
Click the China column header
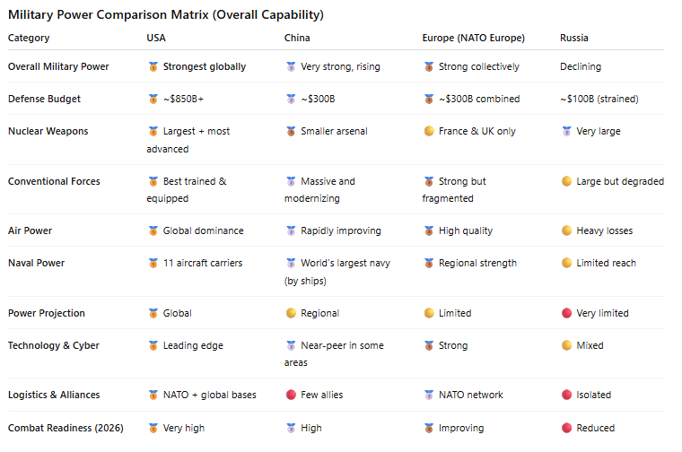[x=297, y=38]
